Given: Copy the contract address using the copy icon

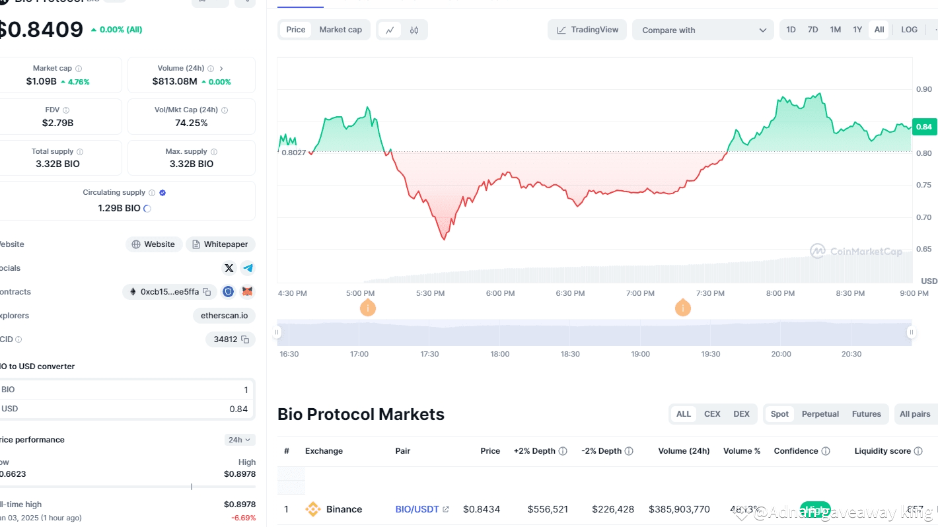Looking at the screenshot, I should click(207, 291).
